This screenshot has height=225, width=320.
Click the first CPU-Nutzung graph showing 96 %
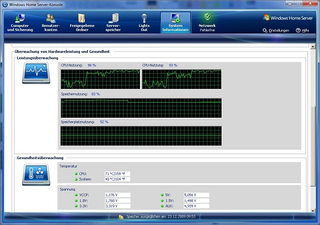[100, 79]
